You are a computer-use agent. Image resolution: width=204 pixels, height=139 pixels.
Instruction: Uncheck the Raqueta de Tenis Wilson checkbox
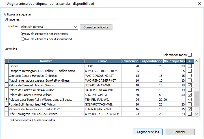tap(190, 109)
